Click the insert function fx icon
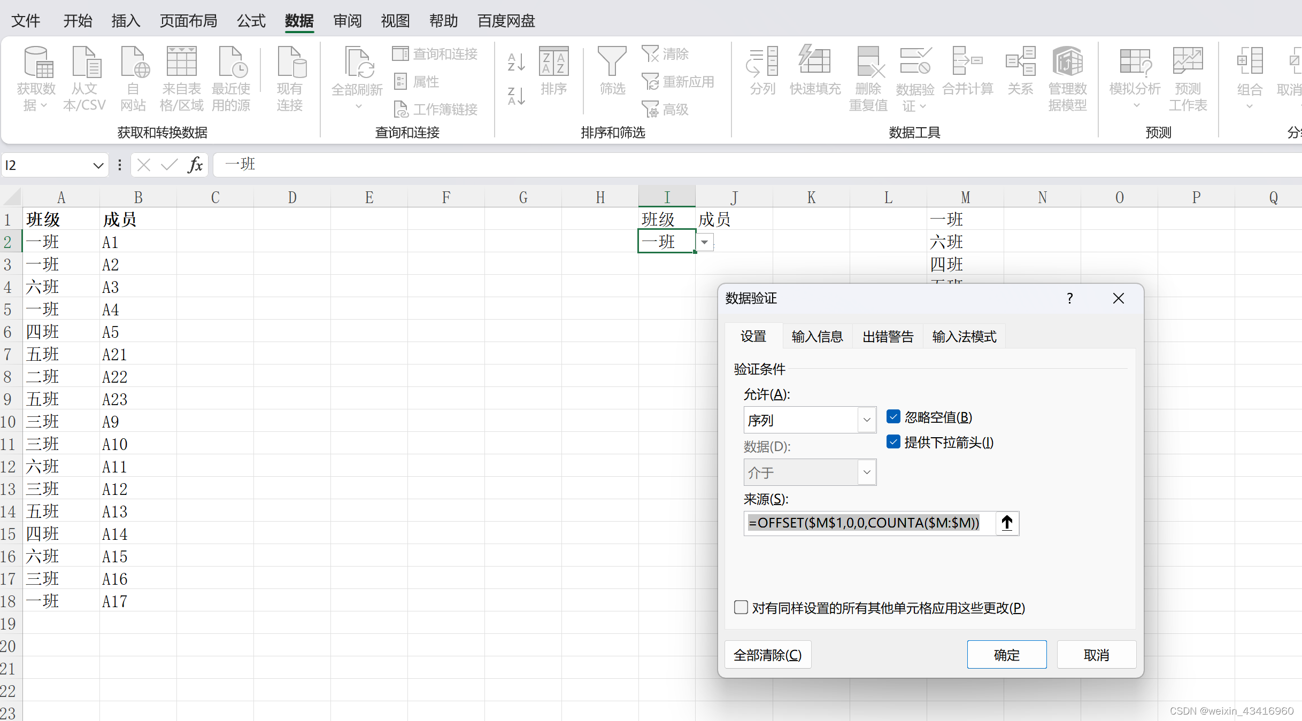1302x721 pixels. pyautogui.click(x=195, y=165)
